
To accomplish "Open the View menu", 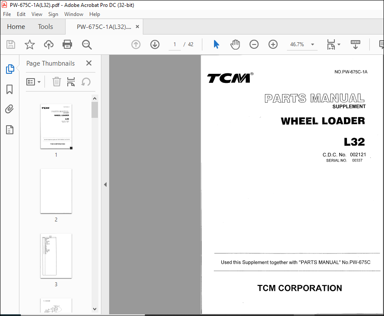I will [37, 14].
